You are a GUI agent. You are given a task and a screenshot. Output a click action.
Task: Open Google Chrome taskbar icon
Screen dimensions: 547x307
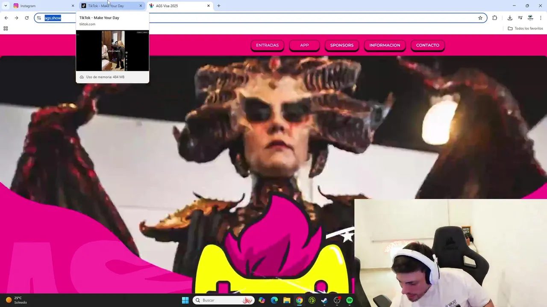tap(300, 300)
